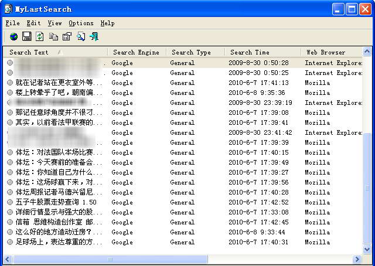
Task: Click the row icon beside 就在记者站在更衣室外等
Action: 10,83
